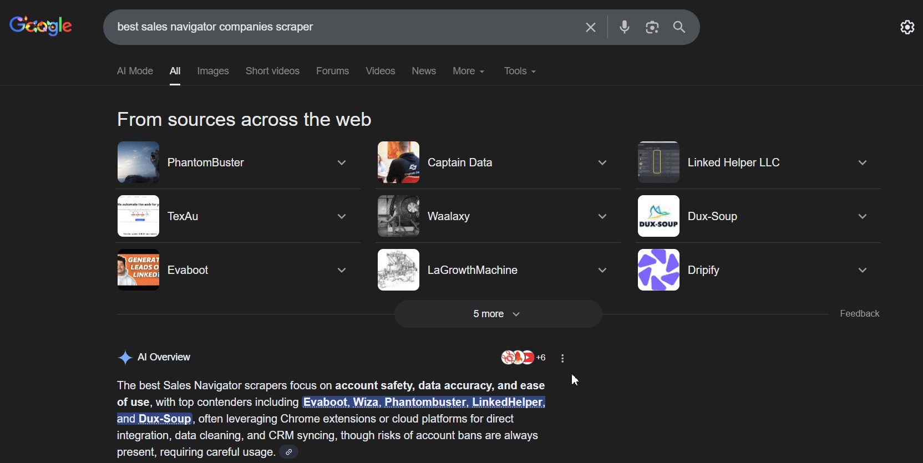
Task: Click the PhantomBuster thumbnail image
Action: 138,162
